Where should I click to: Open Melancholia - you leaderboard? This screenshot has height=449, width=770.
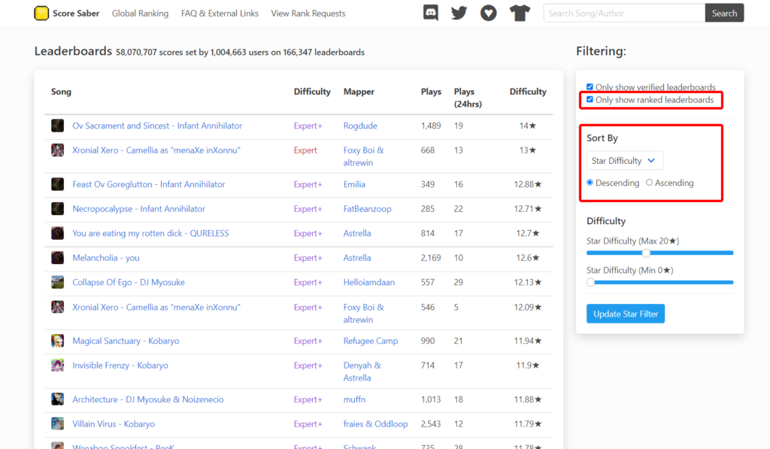[x=106, y=258]
